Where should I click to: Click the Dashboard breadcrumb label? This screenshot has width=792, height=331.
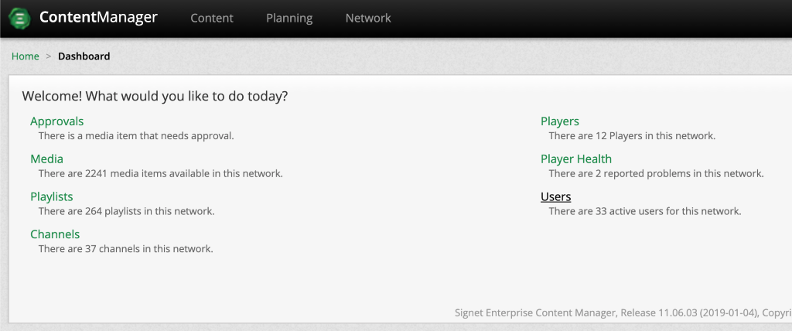[84, 56]
